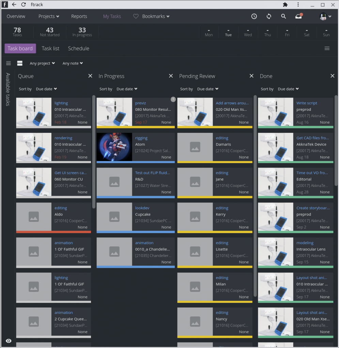Switch to large card view

click(x=20, y=63)
